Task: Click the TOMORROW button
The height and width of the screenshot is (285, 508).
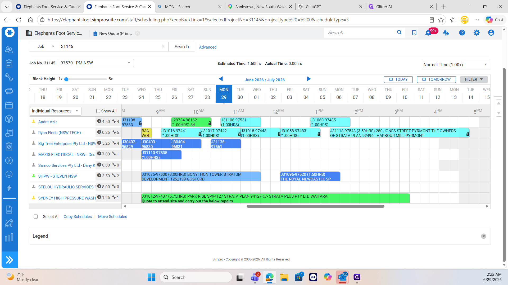Action: tap(436, 79)
